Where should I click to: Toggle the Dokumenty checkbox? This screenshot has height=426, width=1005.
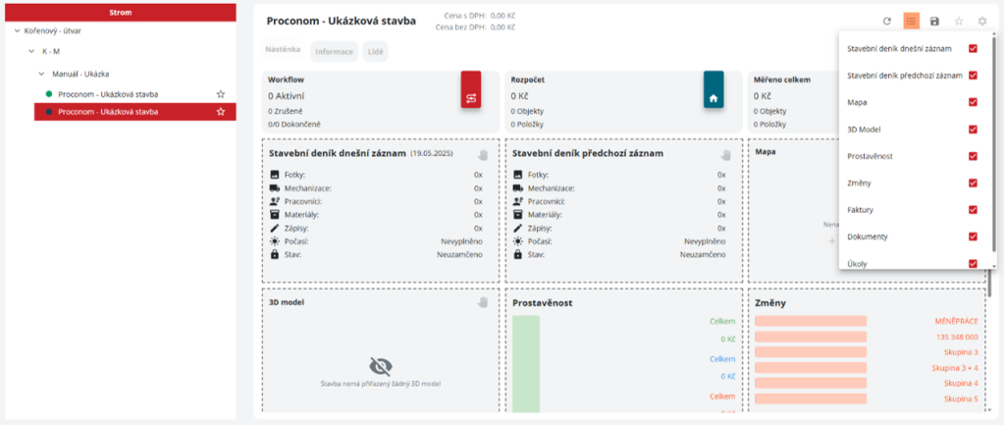tap(973, 237)
